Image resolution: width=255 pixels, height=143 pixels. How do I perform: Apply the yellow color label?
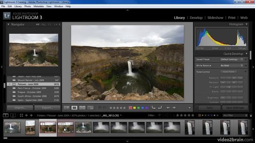pyautogui.click(x=134, y=108)
